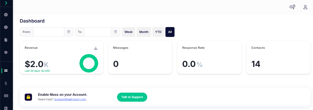Open the dollar sign icon in the sidebar
Screen dimensions: 313x110
[x=6, y=83]
